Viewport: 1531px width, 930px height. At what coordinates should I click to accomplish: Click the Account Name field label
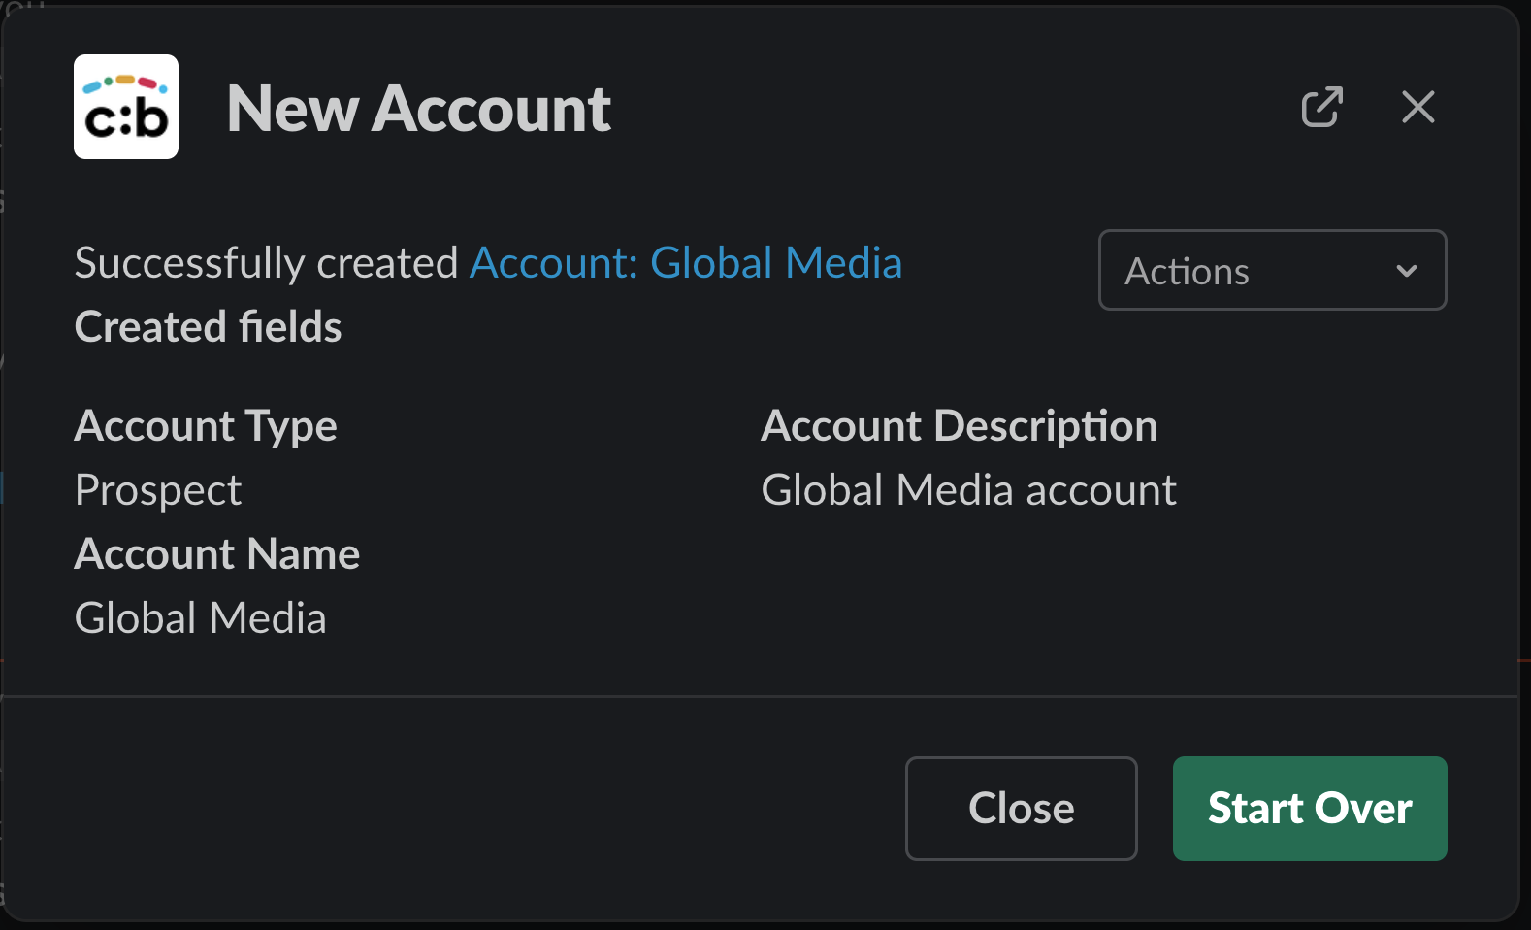[x=217, y=554]
